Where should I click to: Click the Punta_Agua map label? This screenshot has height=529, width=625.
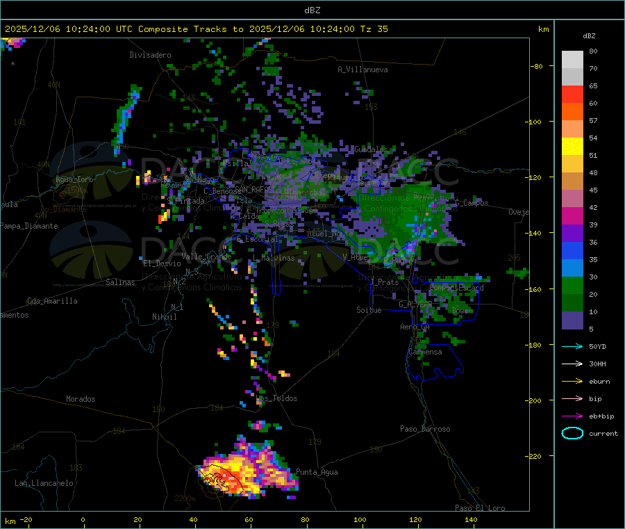pos(317,472)
